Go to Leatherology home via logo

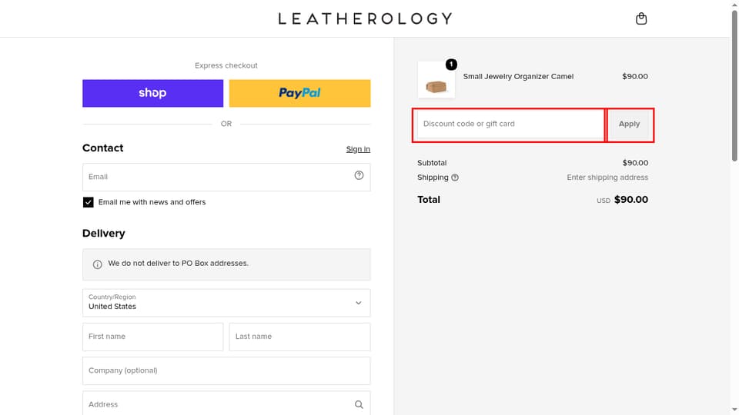point(365,18)
